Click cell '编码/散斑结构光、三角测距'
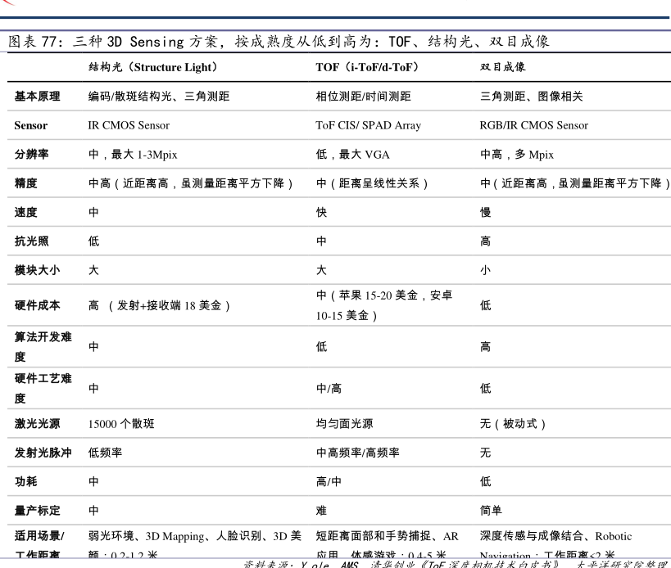The width and height of the screenshot is (671, 568). pyautogui.click(x=159, y=96)
